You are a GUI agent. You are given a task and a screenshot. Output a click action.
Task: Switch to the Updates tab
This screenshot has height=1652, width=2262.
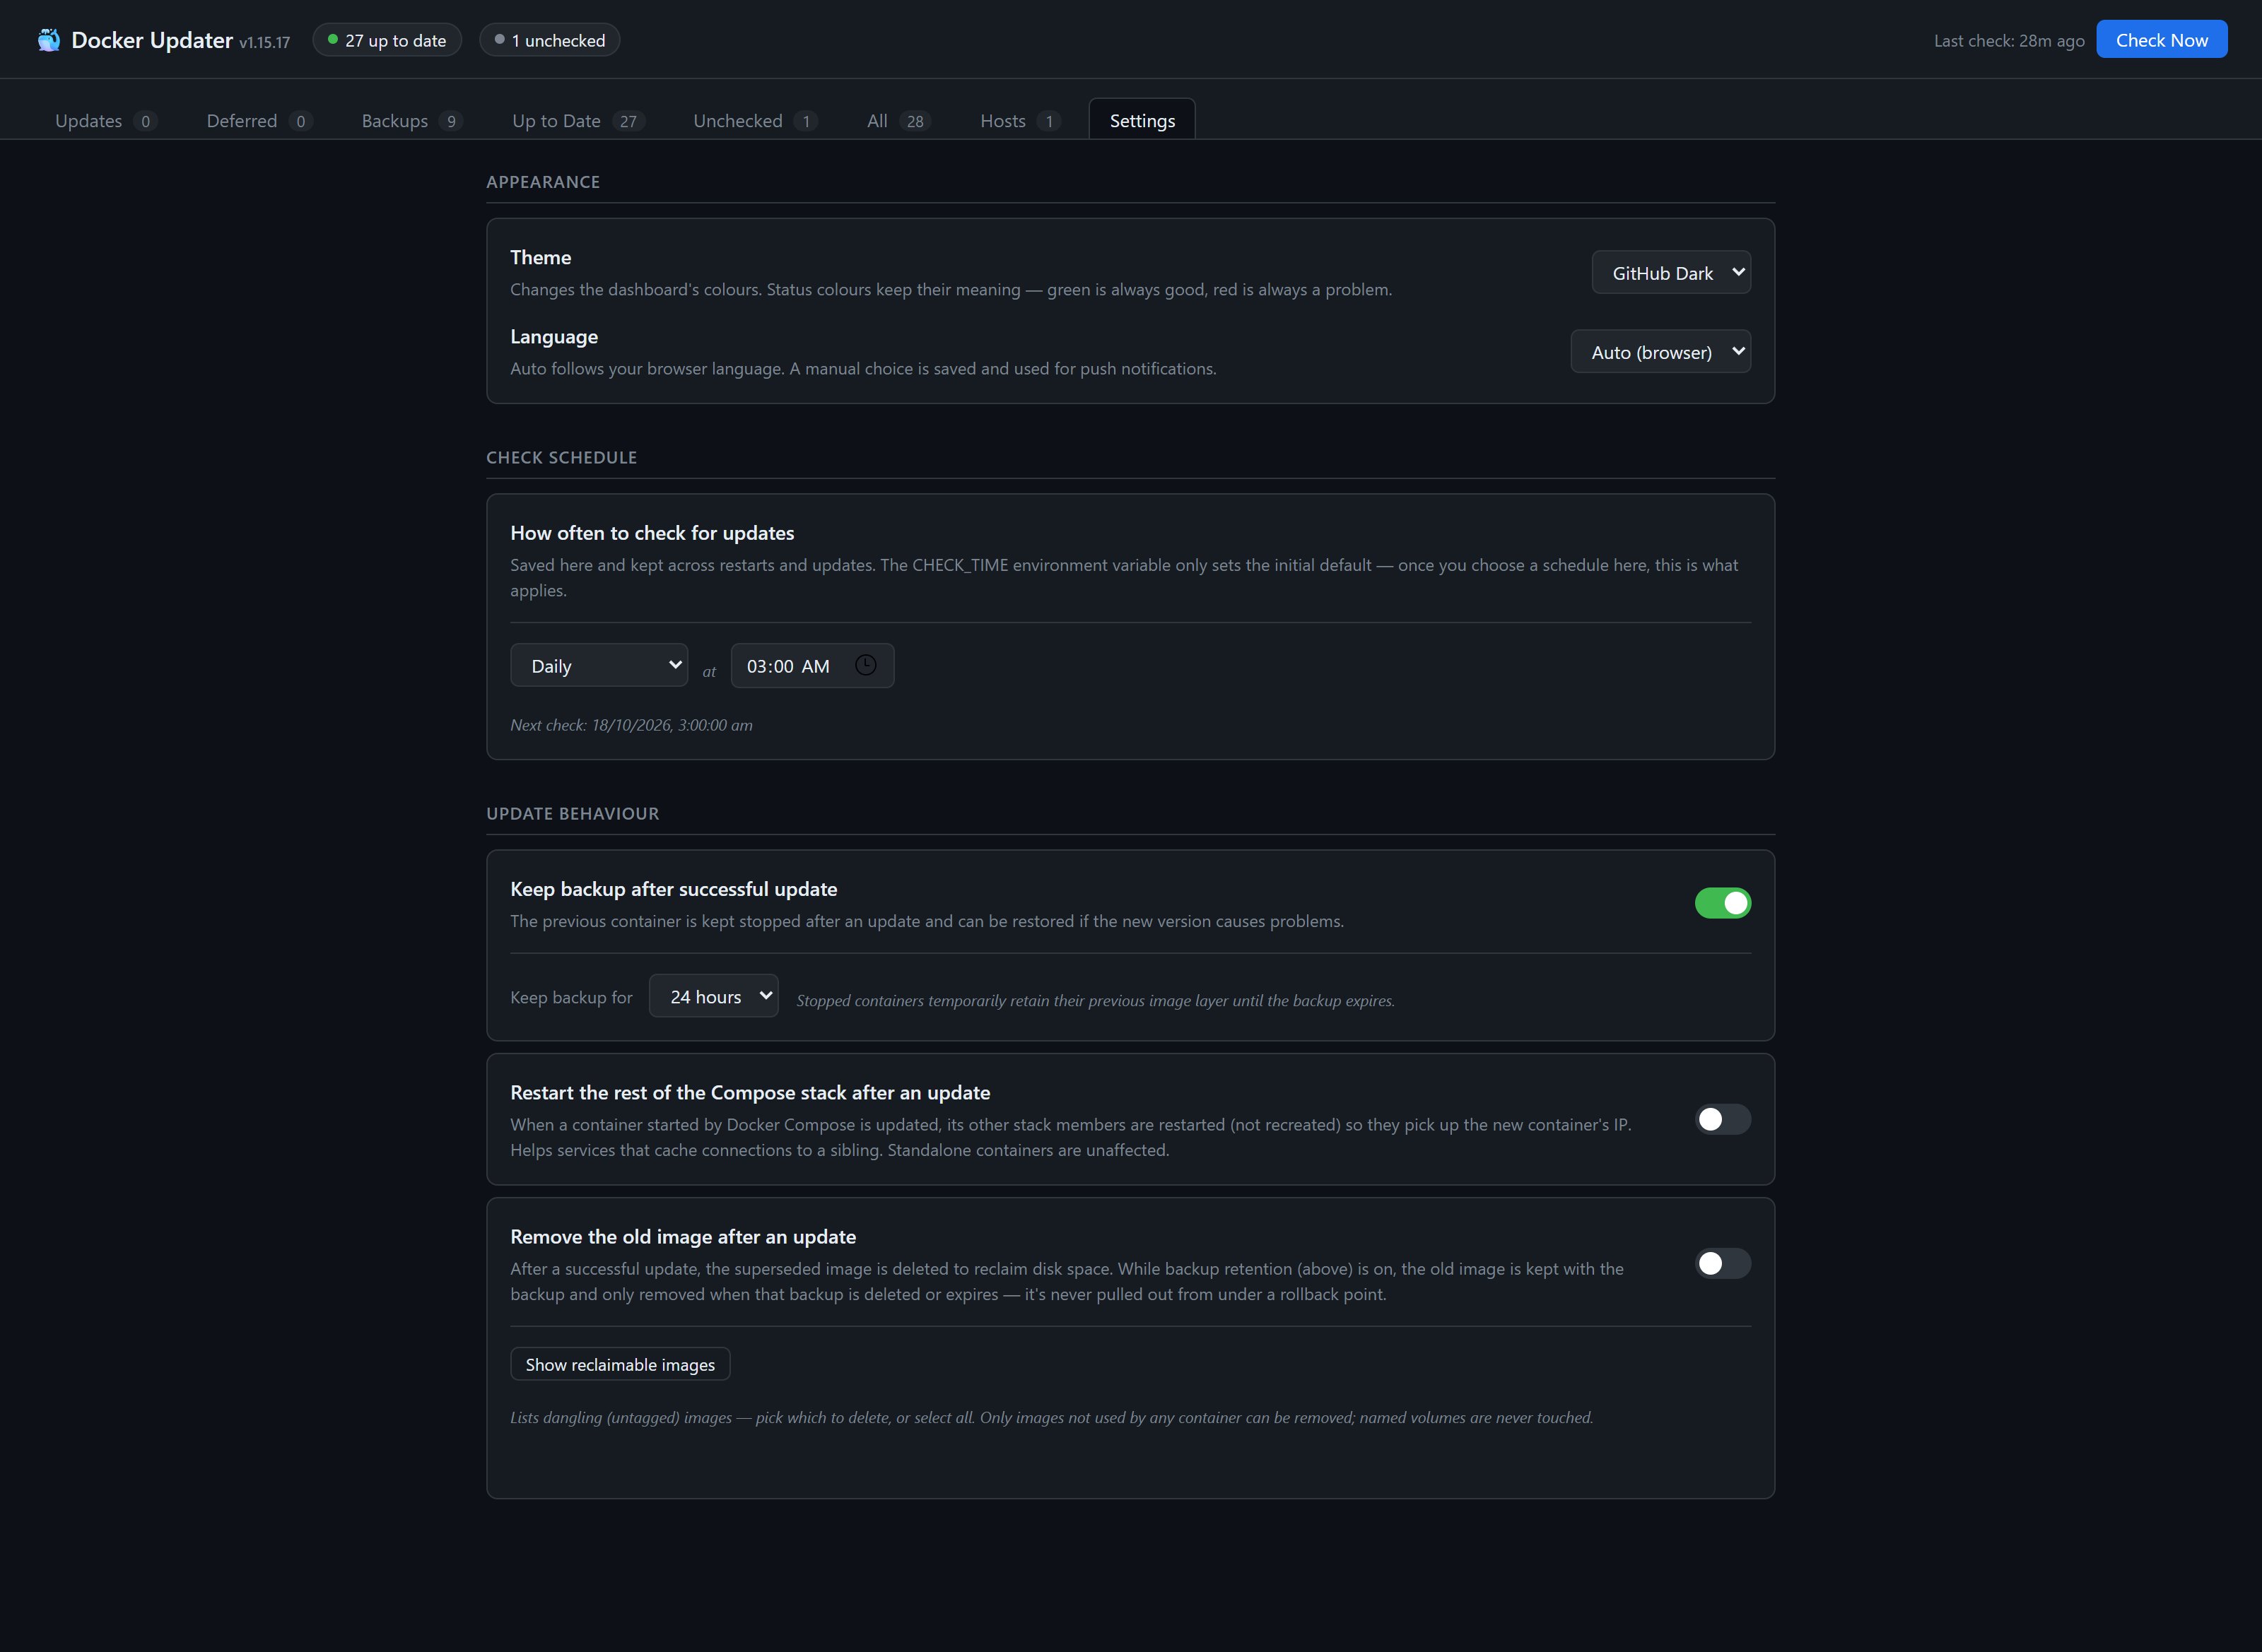point(105,120)
